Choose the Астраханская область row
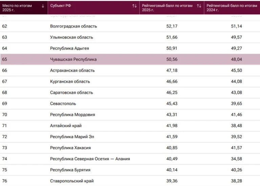This screenshot has width=260, height=186. click(x=130, y=71)
